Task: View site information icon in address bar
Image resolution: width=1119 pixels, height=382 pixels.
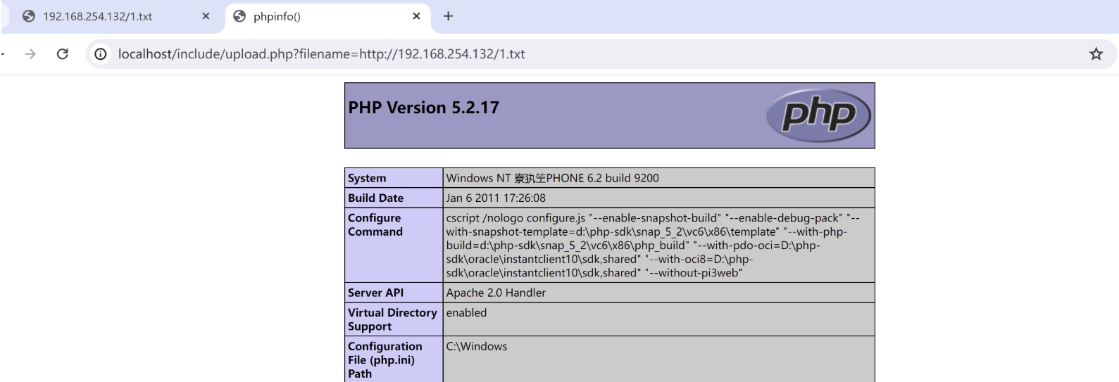Action: click(101, 54)
